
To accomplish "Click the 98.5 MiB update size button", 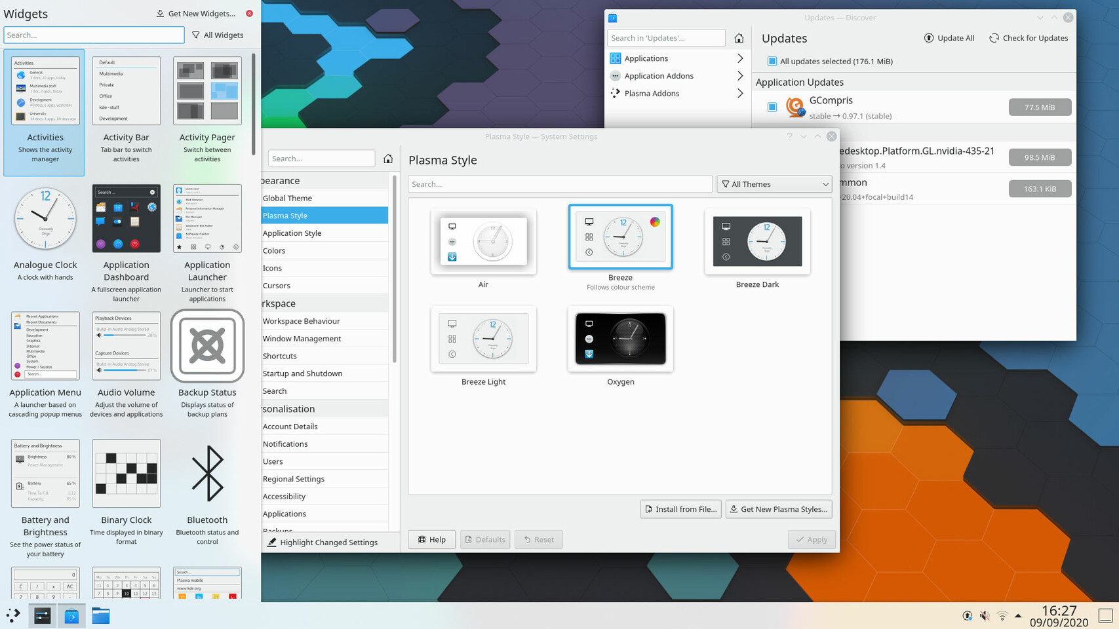I will [1040, 157].
